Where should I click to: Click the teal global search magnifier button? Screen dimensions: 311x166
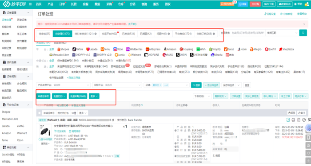303,33
